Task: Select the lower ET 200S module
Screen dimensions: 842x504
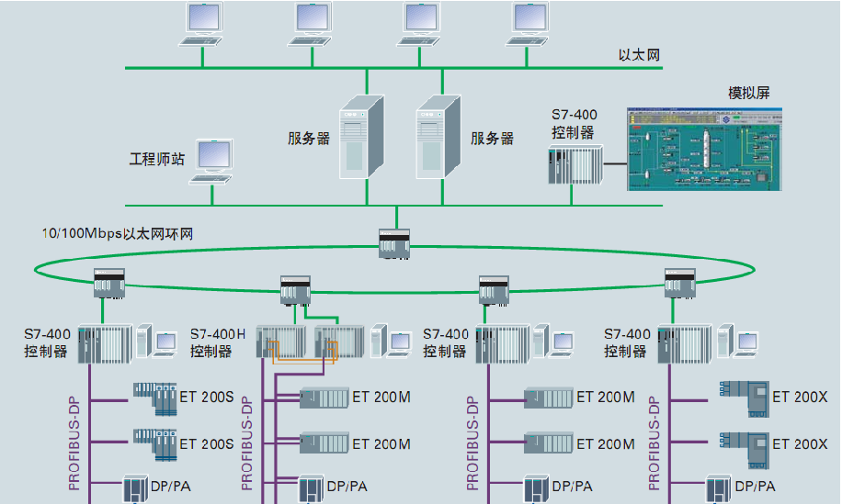Action: [x=154, y=443]
